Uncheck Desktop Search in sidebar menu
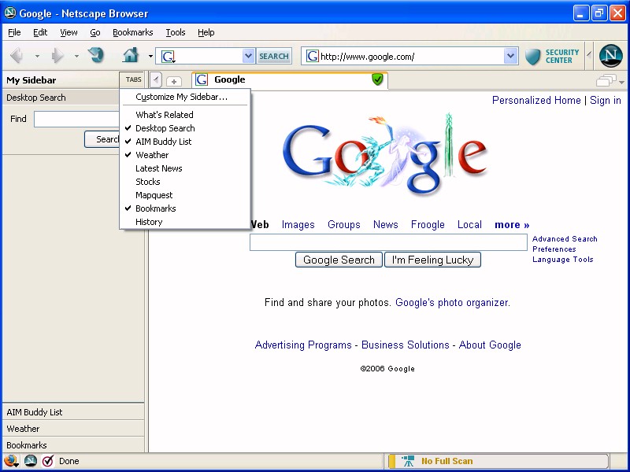 coord(185,128)
